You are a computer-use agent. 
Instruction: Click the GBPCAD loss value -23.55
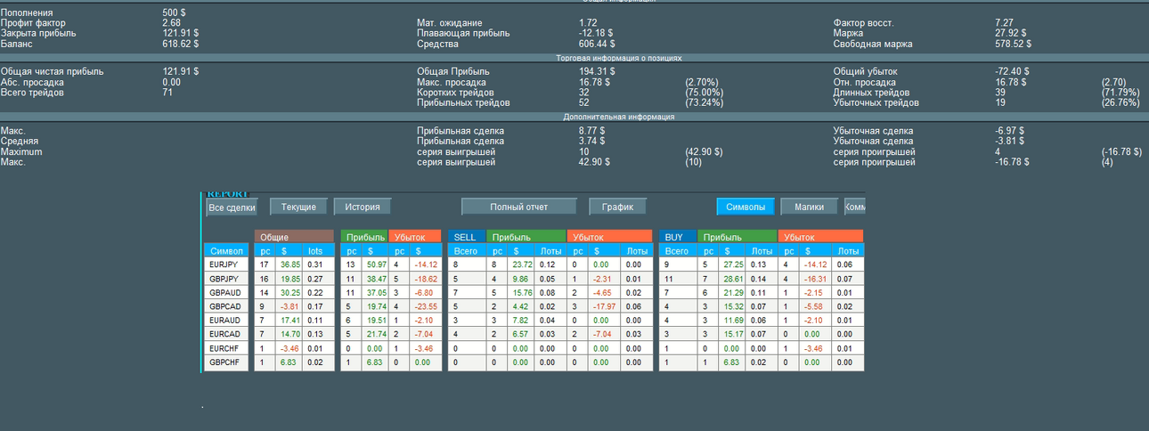426,306
